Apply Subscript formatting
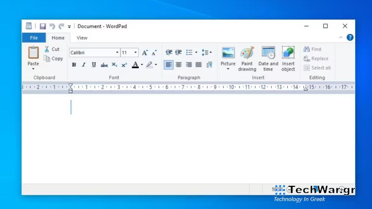 pos(113,65)
